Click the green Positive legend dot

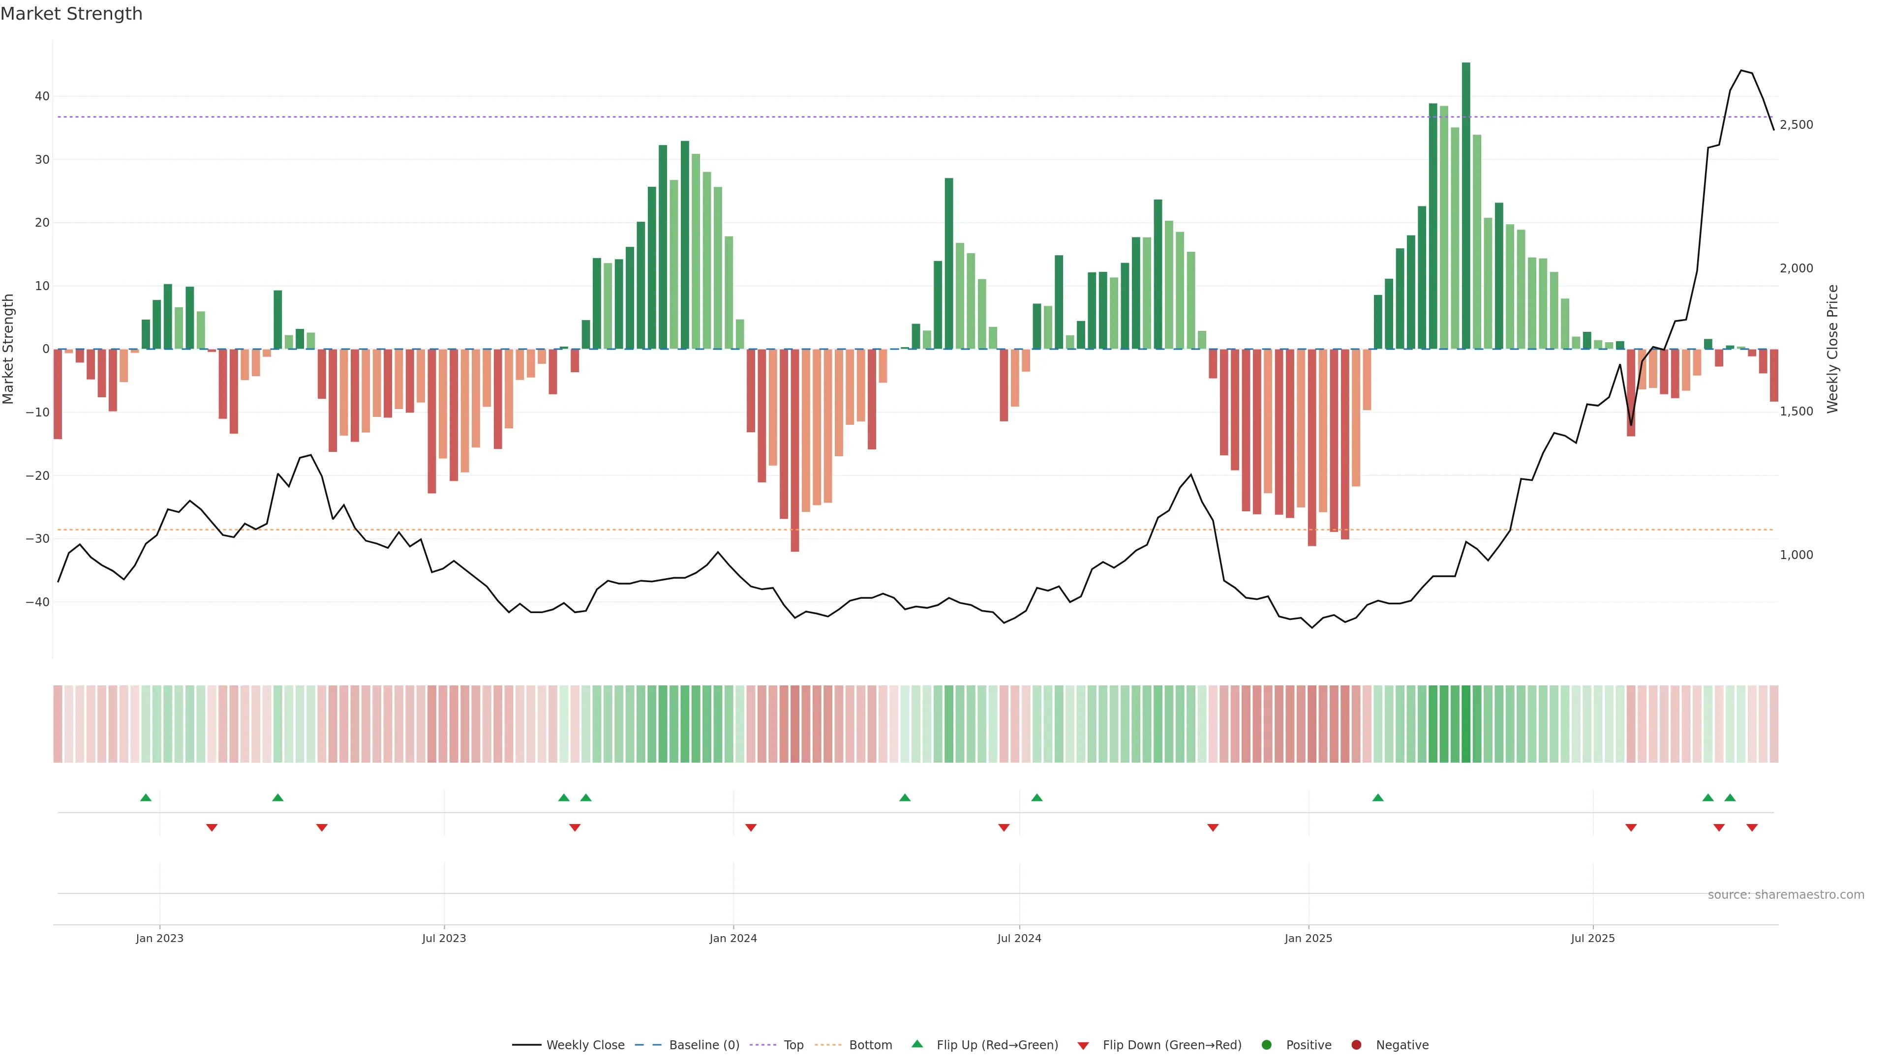tap(1266, 1044)
